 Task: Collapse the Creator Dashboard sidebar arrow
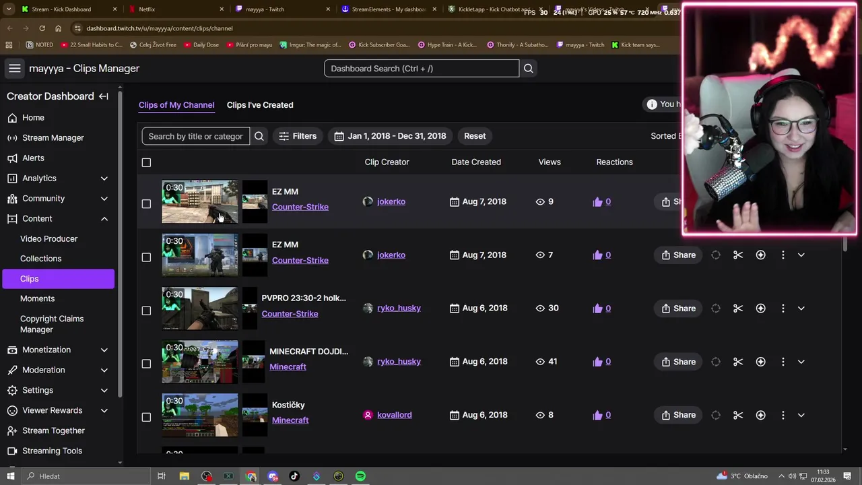[x=104, y=96]
